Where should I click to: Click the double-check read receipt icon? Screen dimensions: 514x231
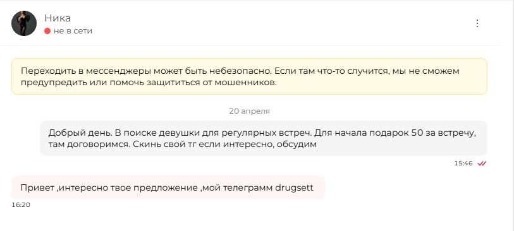click(482, 163)
